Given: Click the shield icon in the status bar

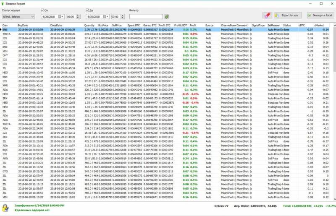Looking at the screenshot, I should pos(5,208).
